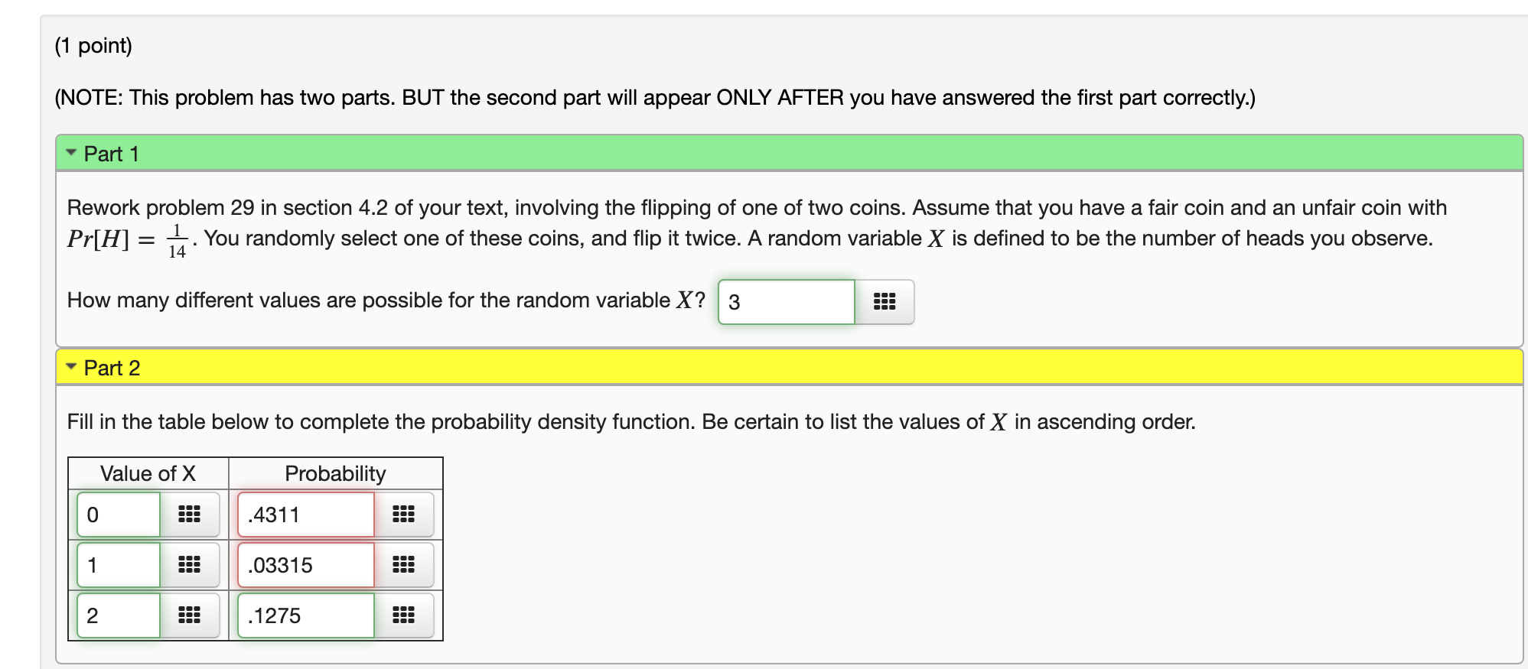Screen dimensions: 1528x669
Task: Click the green Part 1 header bar
Action: [459, 151]
